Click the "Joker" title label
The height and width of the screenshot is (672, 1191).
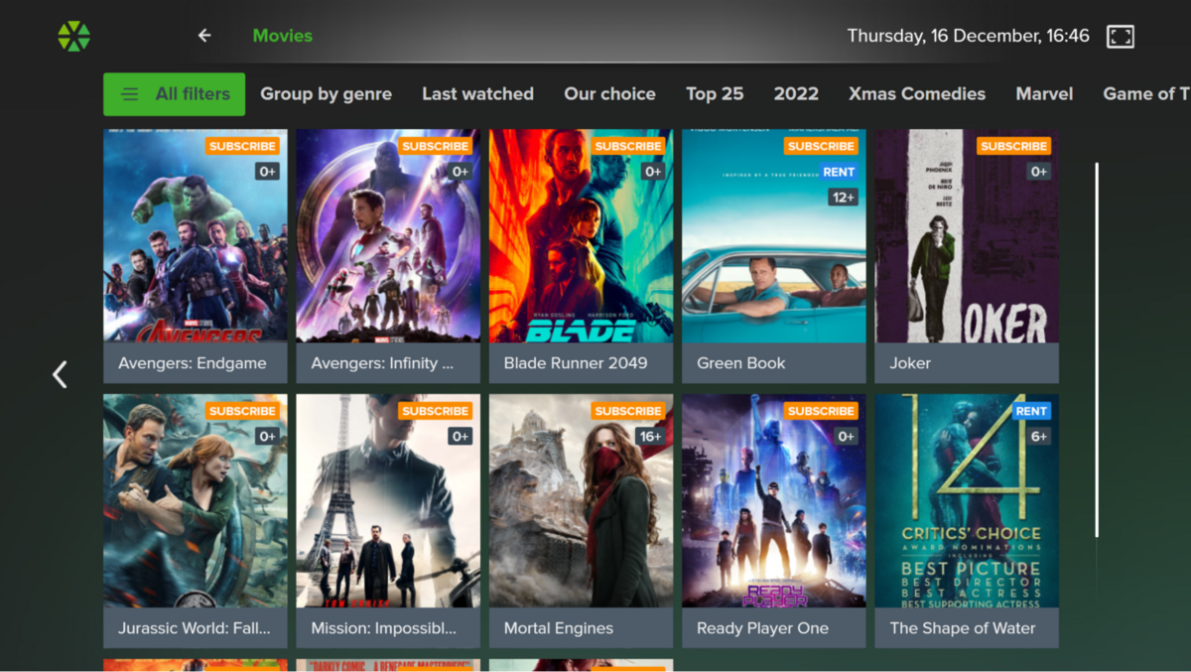tap(910, 363)
